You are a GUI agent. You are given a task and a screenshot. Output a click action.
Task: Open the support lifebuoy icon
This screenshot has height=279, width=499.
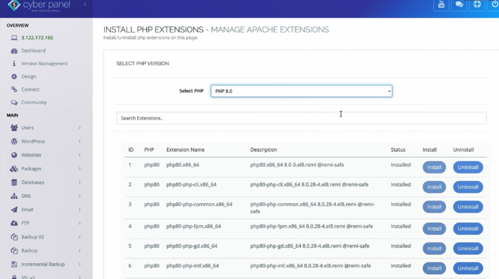pyautogui.click(x=477, y=5)
